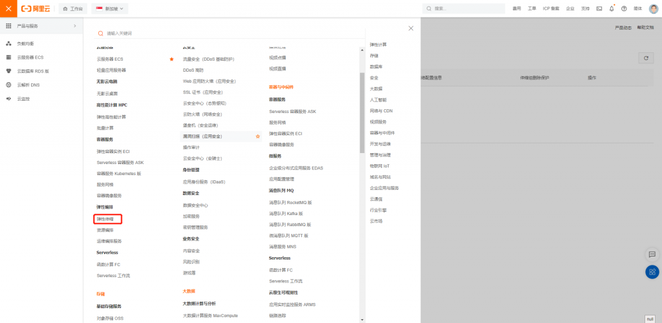Open the 工单 menu in the top bar

click(532, 8)
